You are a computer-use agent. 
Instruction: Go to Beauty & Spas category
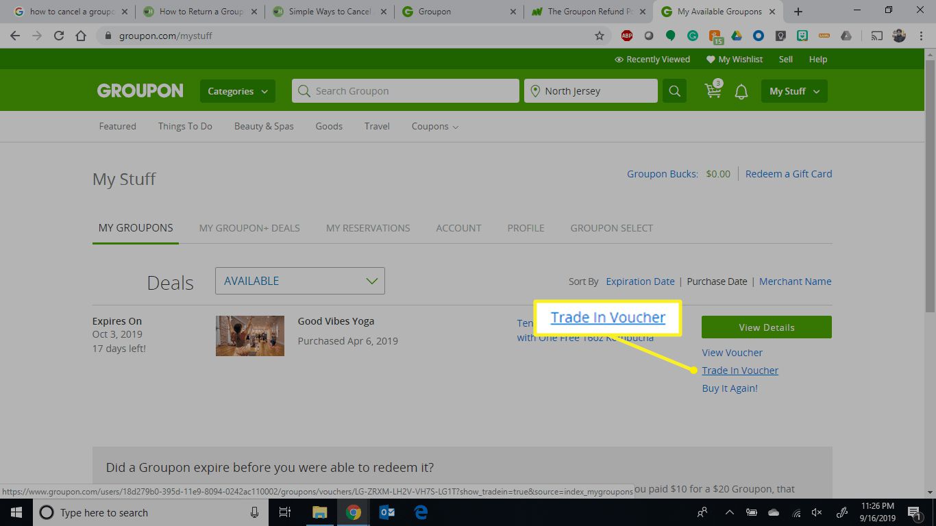click(264, 126)
